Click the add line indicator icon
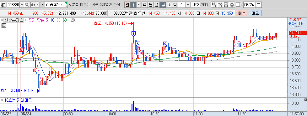 point(220,5)
